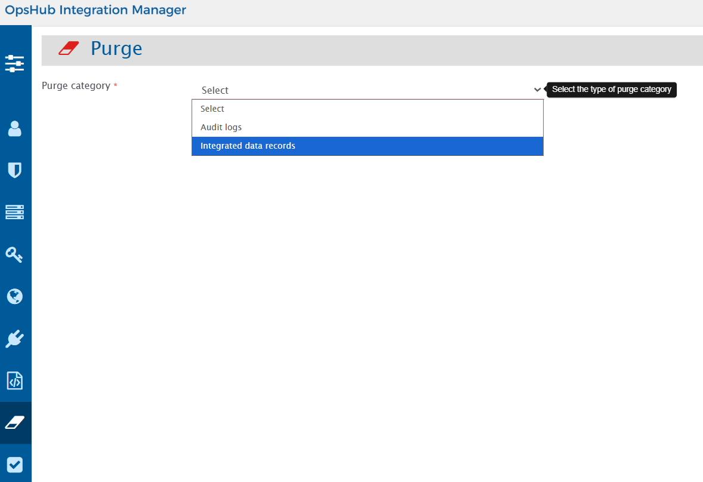Open the globe icon in the sidebar
The image size is (703, 482).
[x=15, y=296]
